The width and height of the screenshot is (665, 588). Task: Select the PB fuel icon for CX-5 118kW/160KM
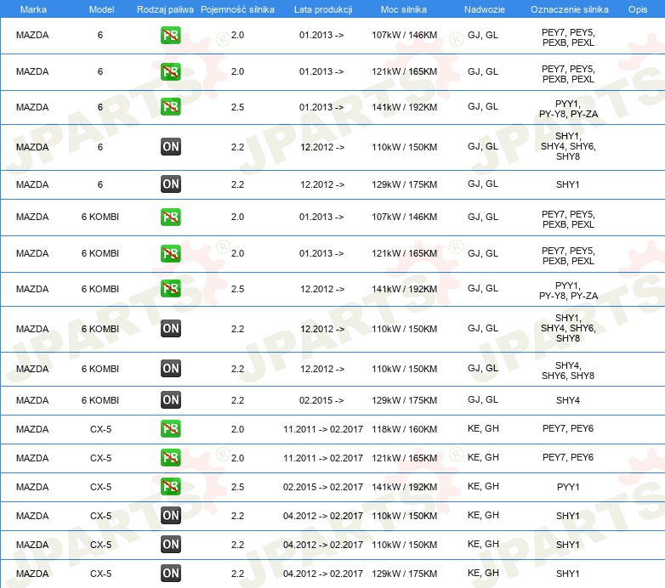click(170, 429)
